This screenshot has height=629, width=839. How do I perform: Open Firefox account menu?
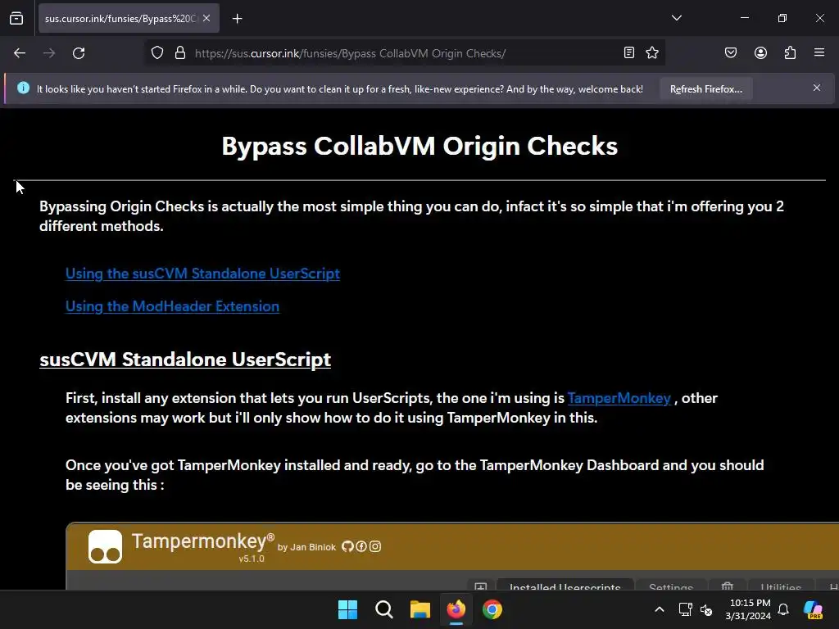pos(760,52)
